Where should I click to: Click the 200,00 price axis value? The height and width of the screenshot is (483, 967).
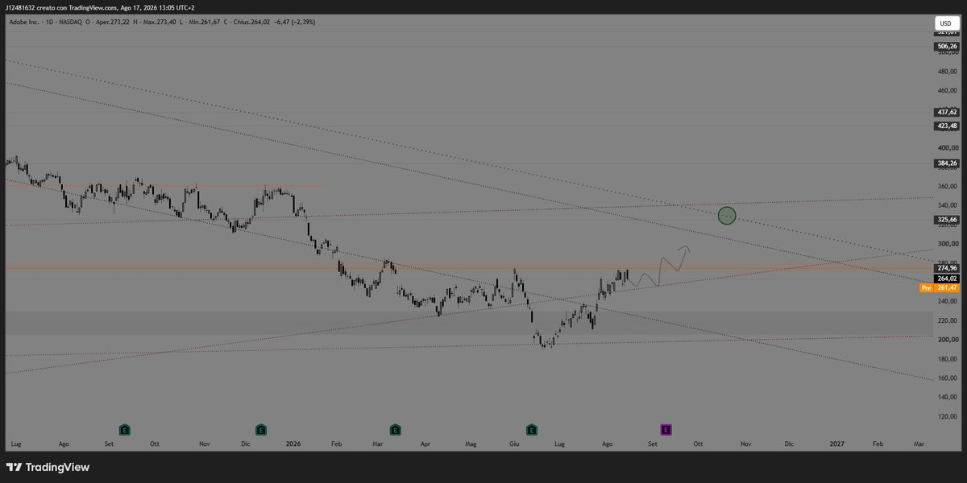tap(948, 340)
